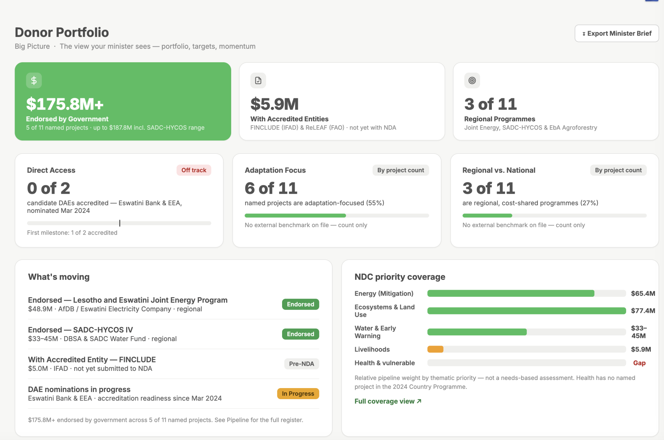
Task: Select With Accredited Entity — FINCLUDE entry
Action: coord(173,364)
